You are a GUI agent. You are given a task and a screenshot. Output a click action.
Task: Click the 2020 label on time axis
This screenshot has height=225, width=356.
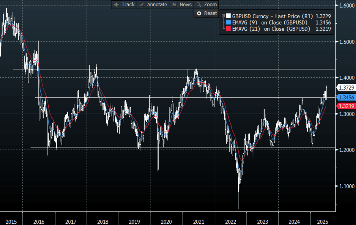tap(166, 222)
